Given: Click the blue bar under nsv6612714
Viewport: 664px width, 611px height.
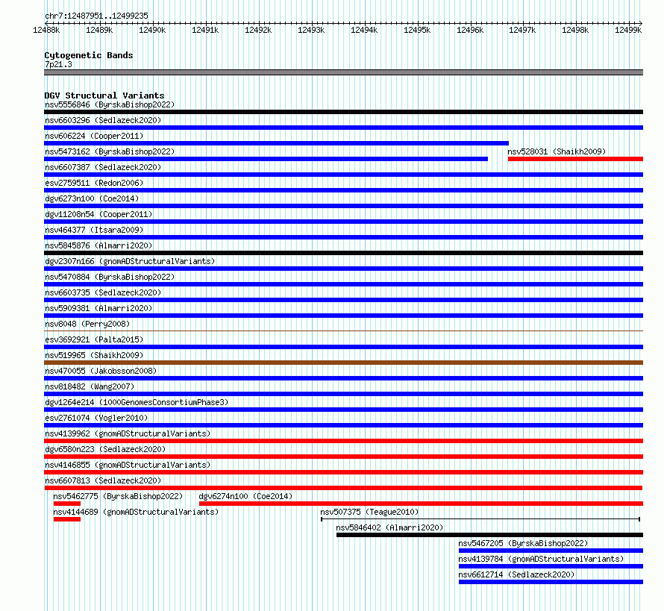Looking at the screenshot, I should [x=551, y=582].
